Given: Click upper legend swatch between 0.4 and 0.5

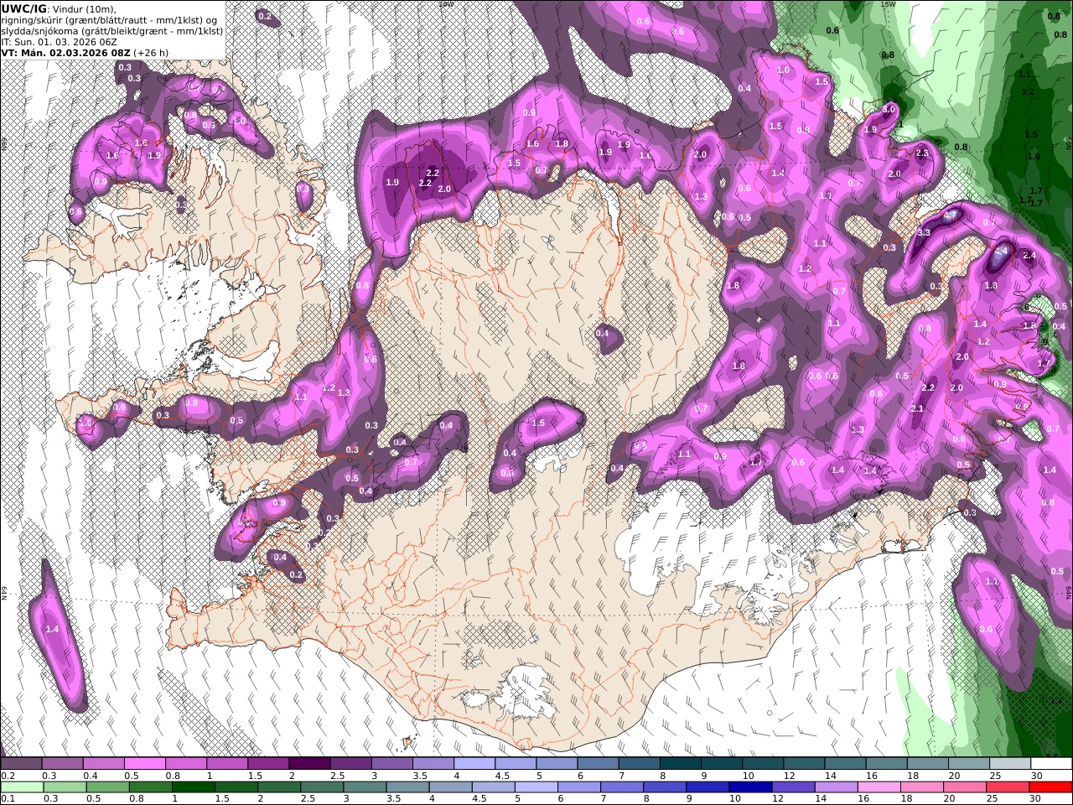Looking at the screenshot, I should tap(103, 763).
